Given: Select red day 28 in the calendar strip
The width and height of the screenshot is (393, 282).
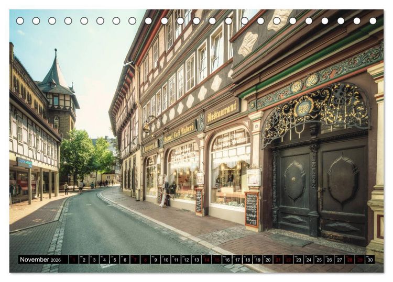Looking at the screenshot, I should coord(350,259).
